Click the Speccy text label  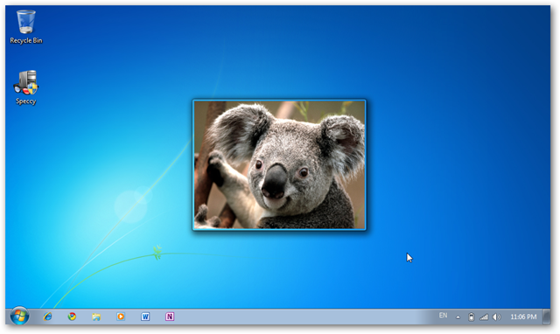pyautogui.click(x=25, y=101)
